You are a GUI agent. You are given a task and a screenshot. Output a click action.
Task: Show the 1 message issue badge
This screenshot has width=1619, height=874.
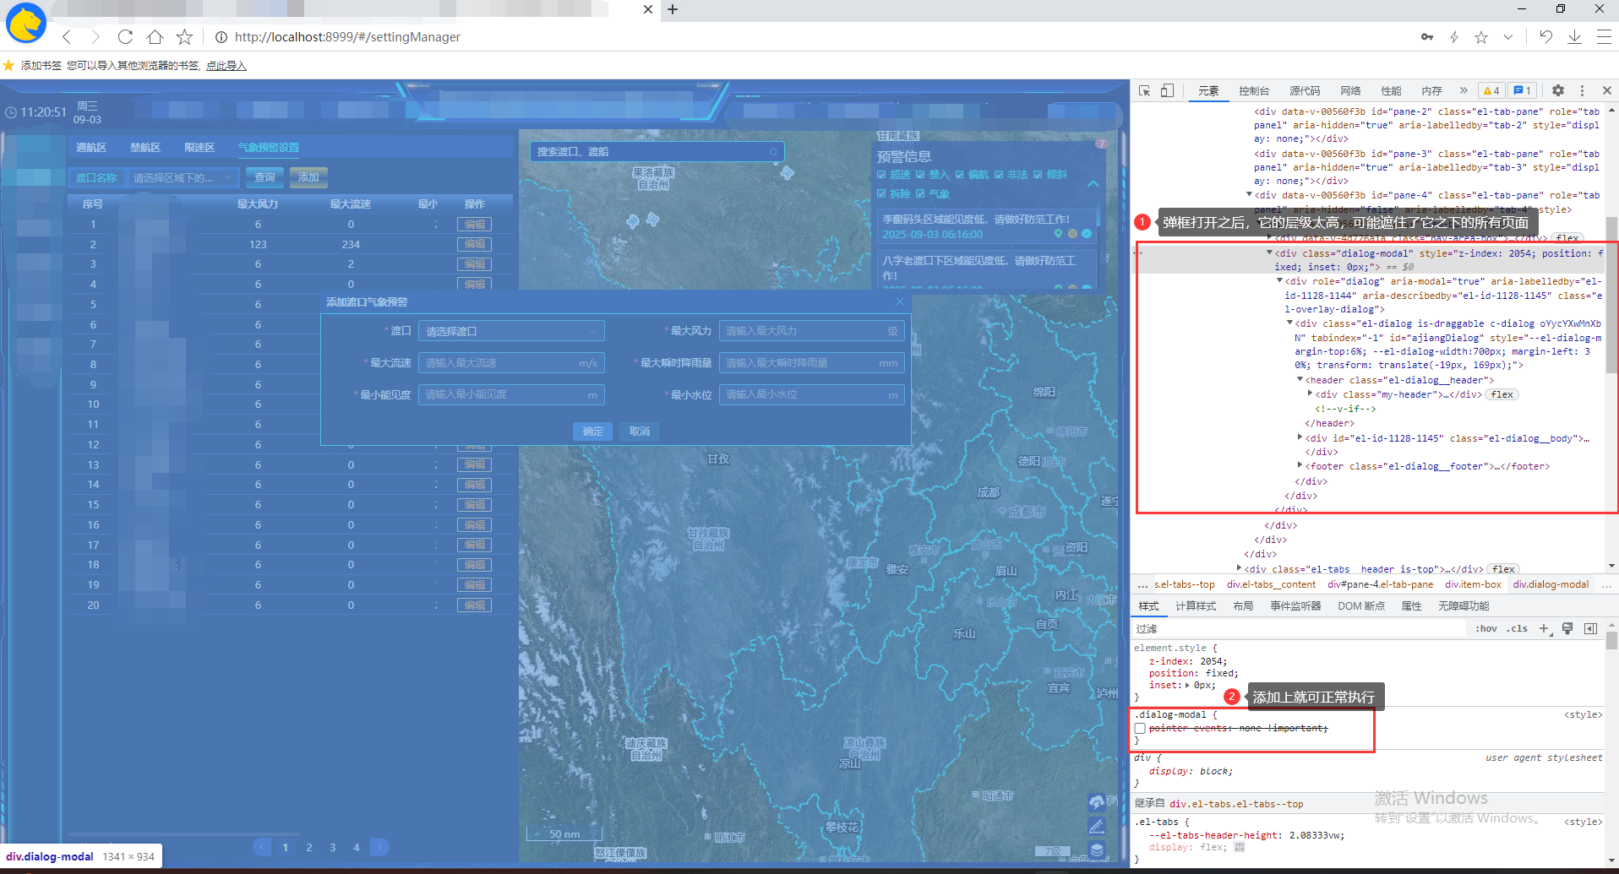[x=1523, y=90]
